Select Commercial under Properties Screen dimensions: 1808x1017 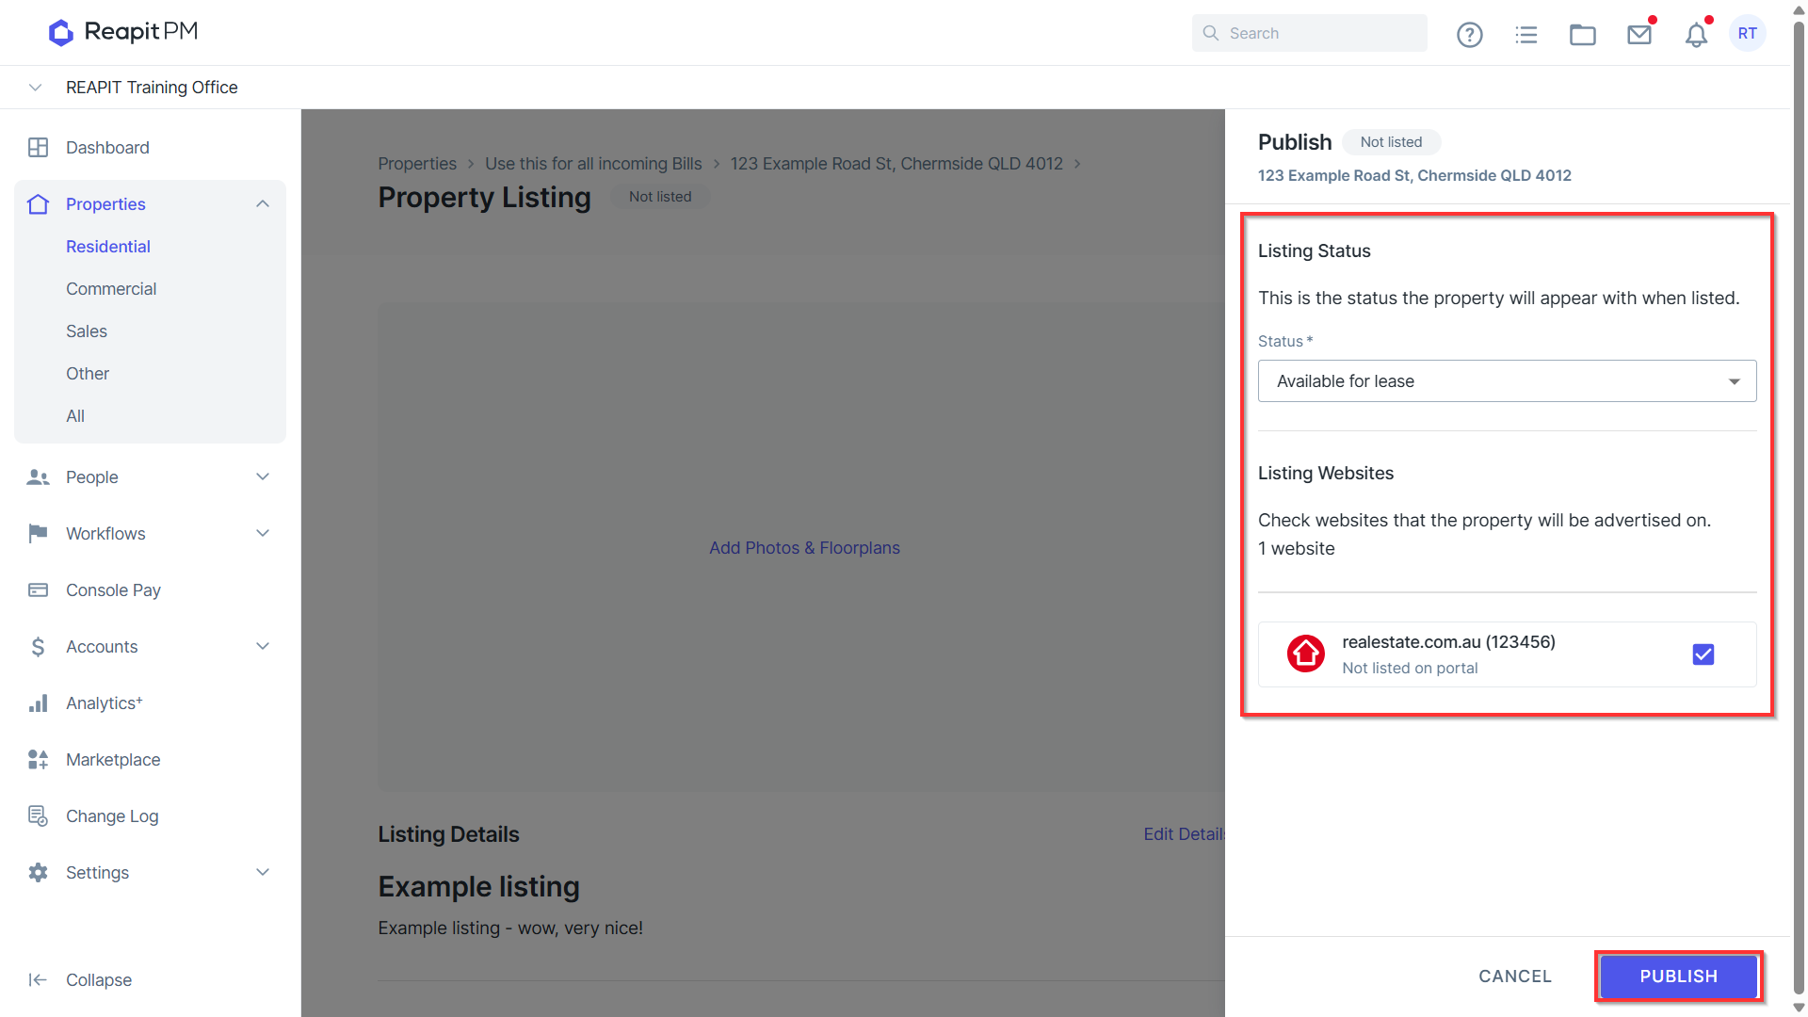pyautogui.click(x=111, y=289)
